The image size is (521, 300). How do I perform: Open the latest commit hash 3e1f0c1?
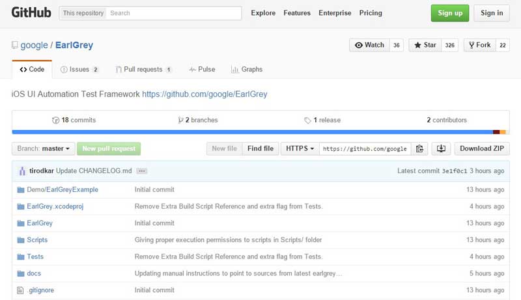(x=455, y=171)
